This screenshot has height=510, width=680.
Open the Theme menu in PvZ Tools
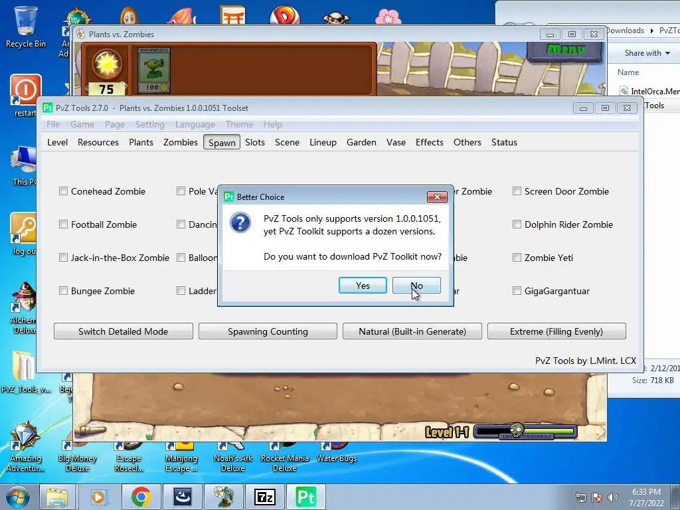tap(239, 124)
